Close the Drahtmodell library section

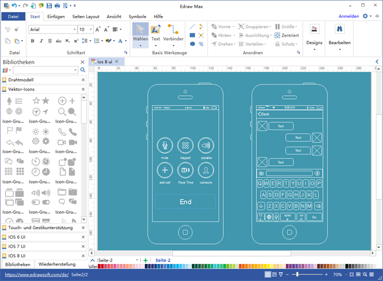pyautogui.click(x=84, y=80)
